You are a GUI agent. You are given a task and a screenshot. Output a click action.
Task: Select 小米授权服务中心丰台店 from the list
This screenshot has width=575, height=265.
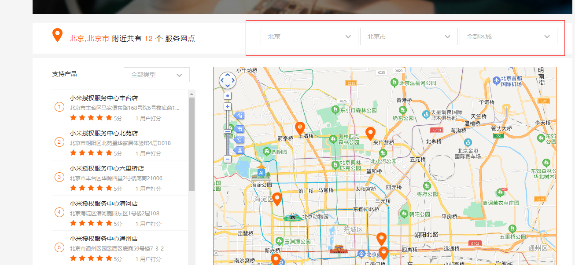[x=103, y=98]
